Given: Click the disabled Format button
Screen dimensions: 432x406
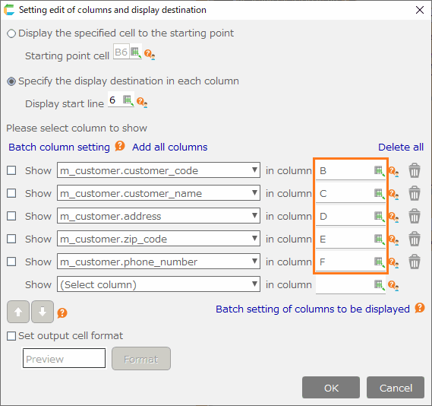Looking at the screenshot, I should 141,359.
